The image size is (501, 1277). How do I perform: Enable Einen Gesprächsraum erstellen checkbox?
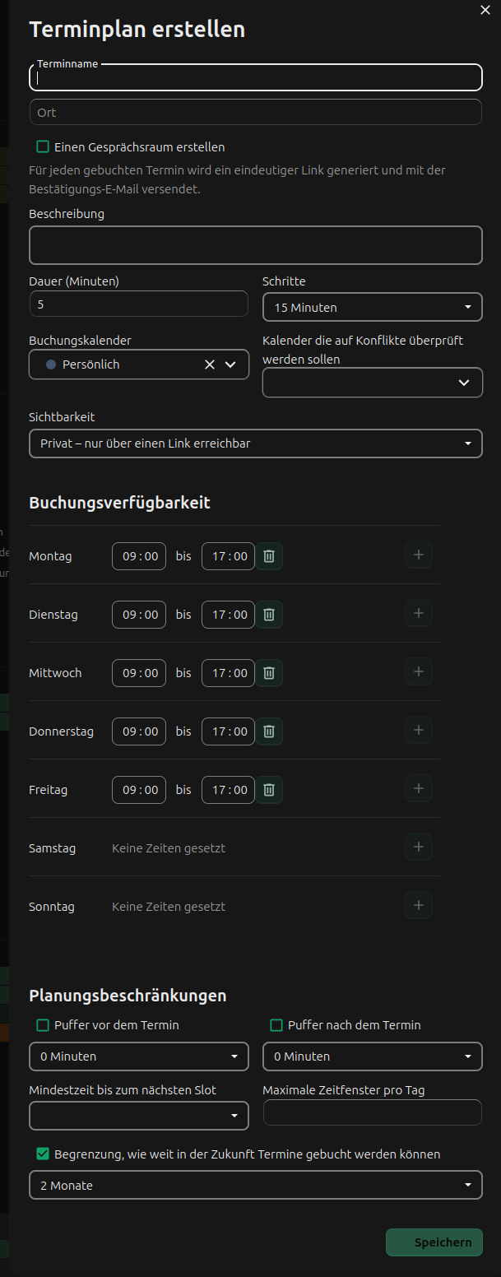point(43,147)
